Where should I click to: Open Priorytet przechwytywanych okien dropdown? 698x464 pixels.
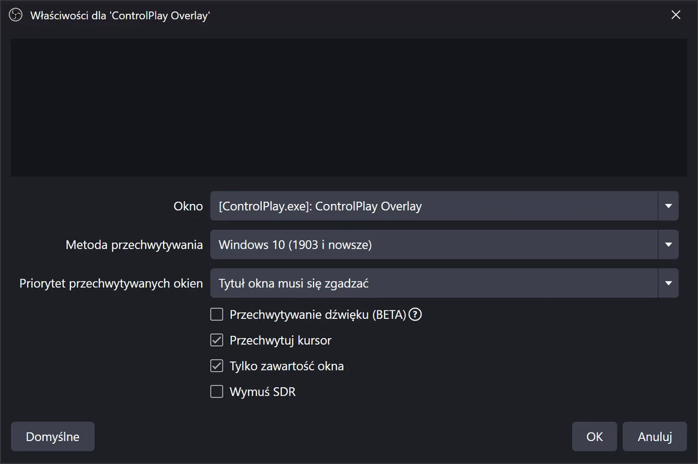click(x=444, y=283)
